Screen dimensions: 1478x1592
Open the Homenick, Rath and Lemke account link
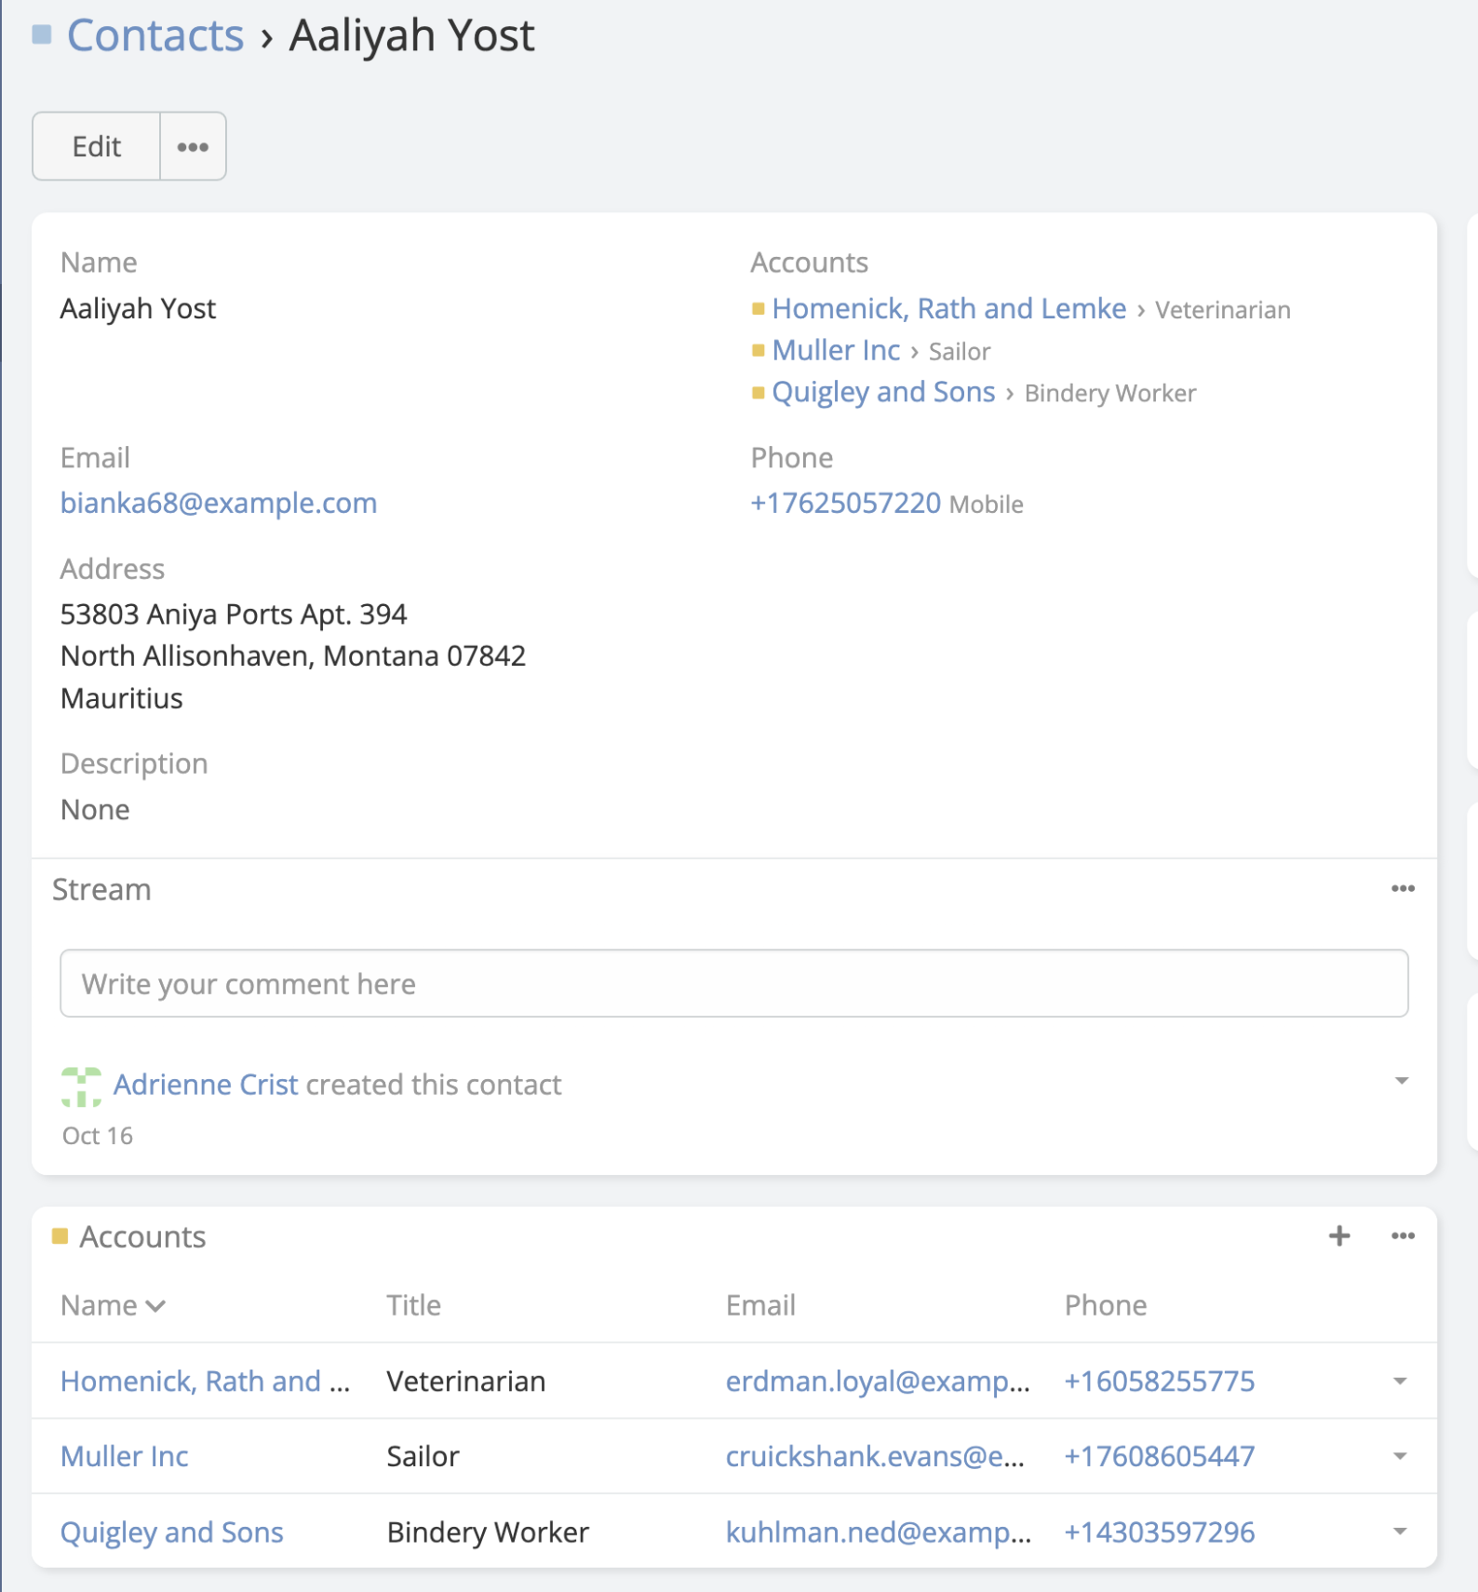pos(948,308)
